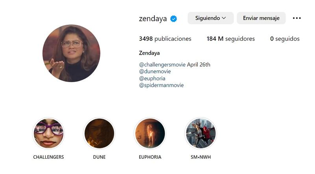View the 184 M seguidores list
This screenshot has height=174, width=315.
coord(231,39)
